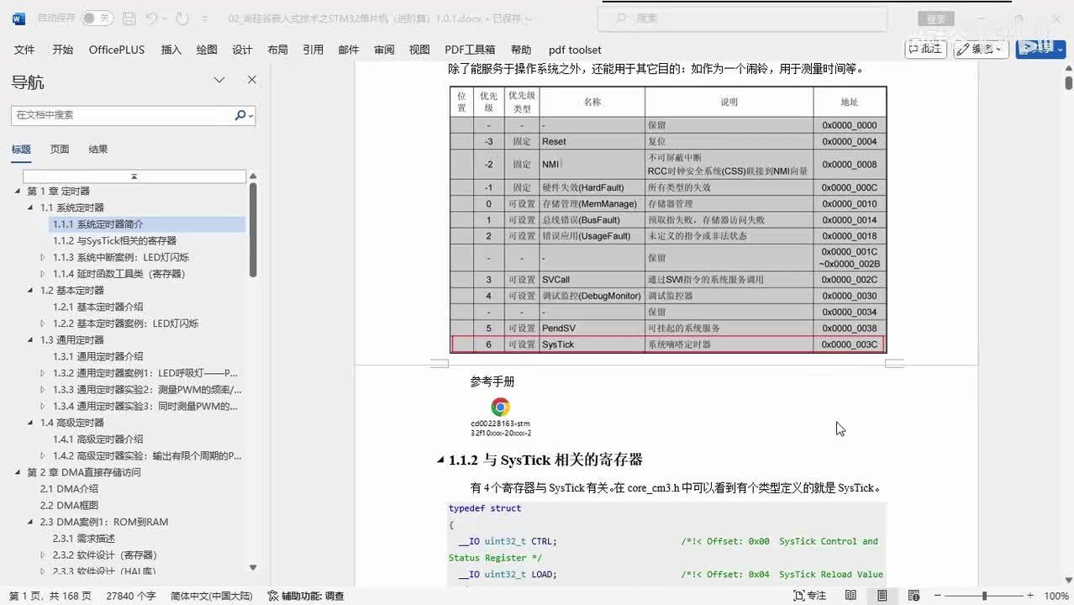This screenshot has width=1074, height=605.
Task: Open the 编辑 editing mode dropdown
Action: [x=981, y=49]
